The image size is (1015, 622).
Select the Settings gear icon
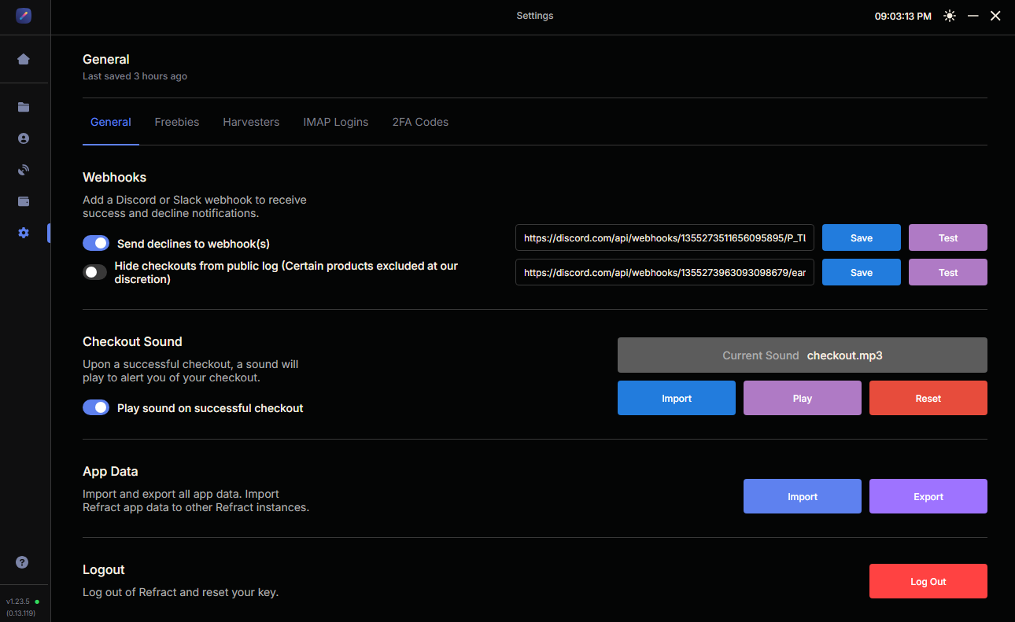pyautogui.click(x=24, y=232)
